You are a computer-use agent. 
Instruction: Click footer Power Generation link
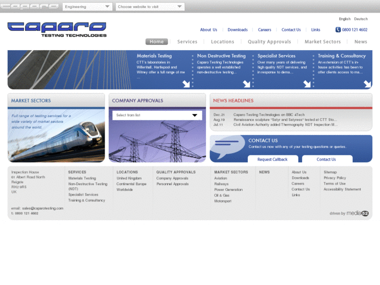click(x=228, y=190)
